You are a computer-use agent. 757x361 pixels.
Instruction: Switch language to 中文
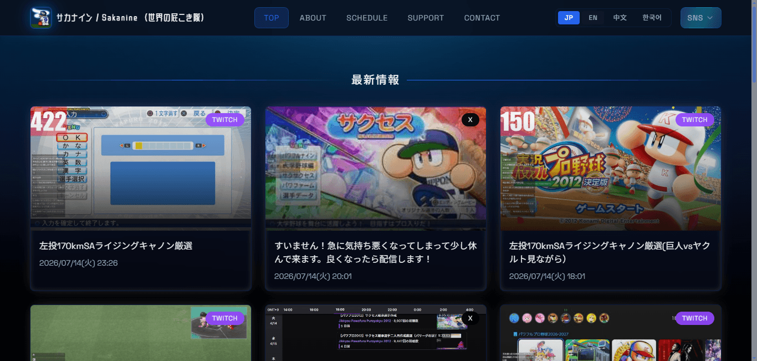(620, 18)
